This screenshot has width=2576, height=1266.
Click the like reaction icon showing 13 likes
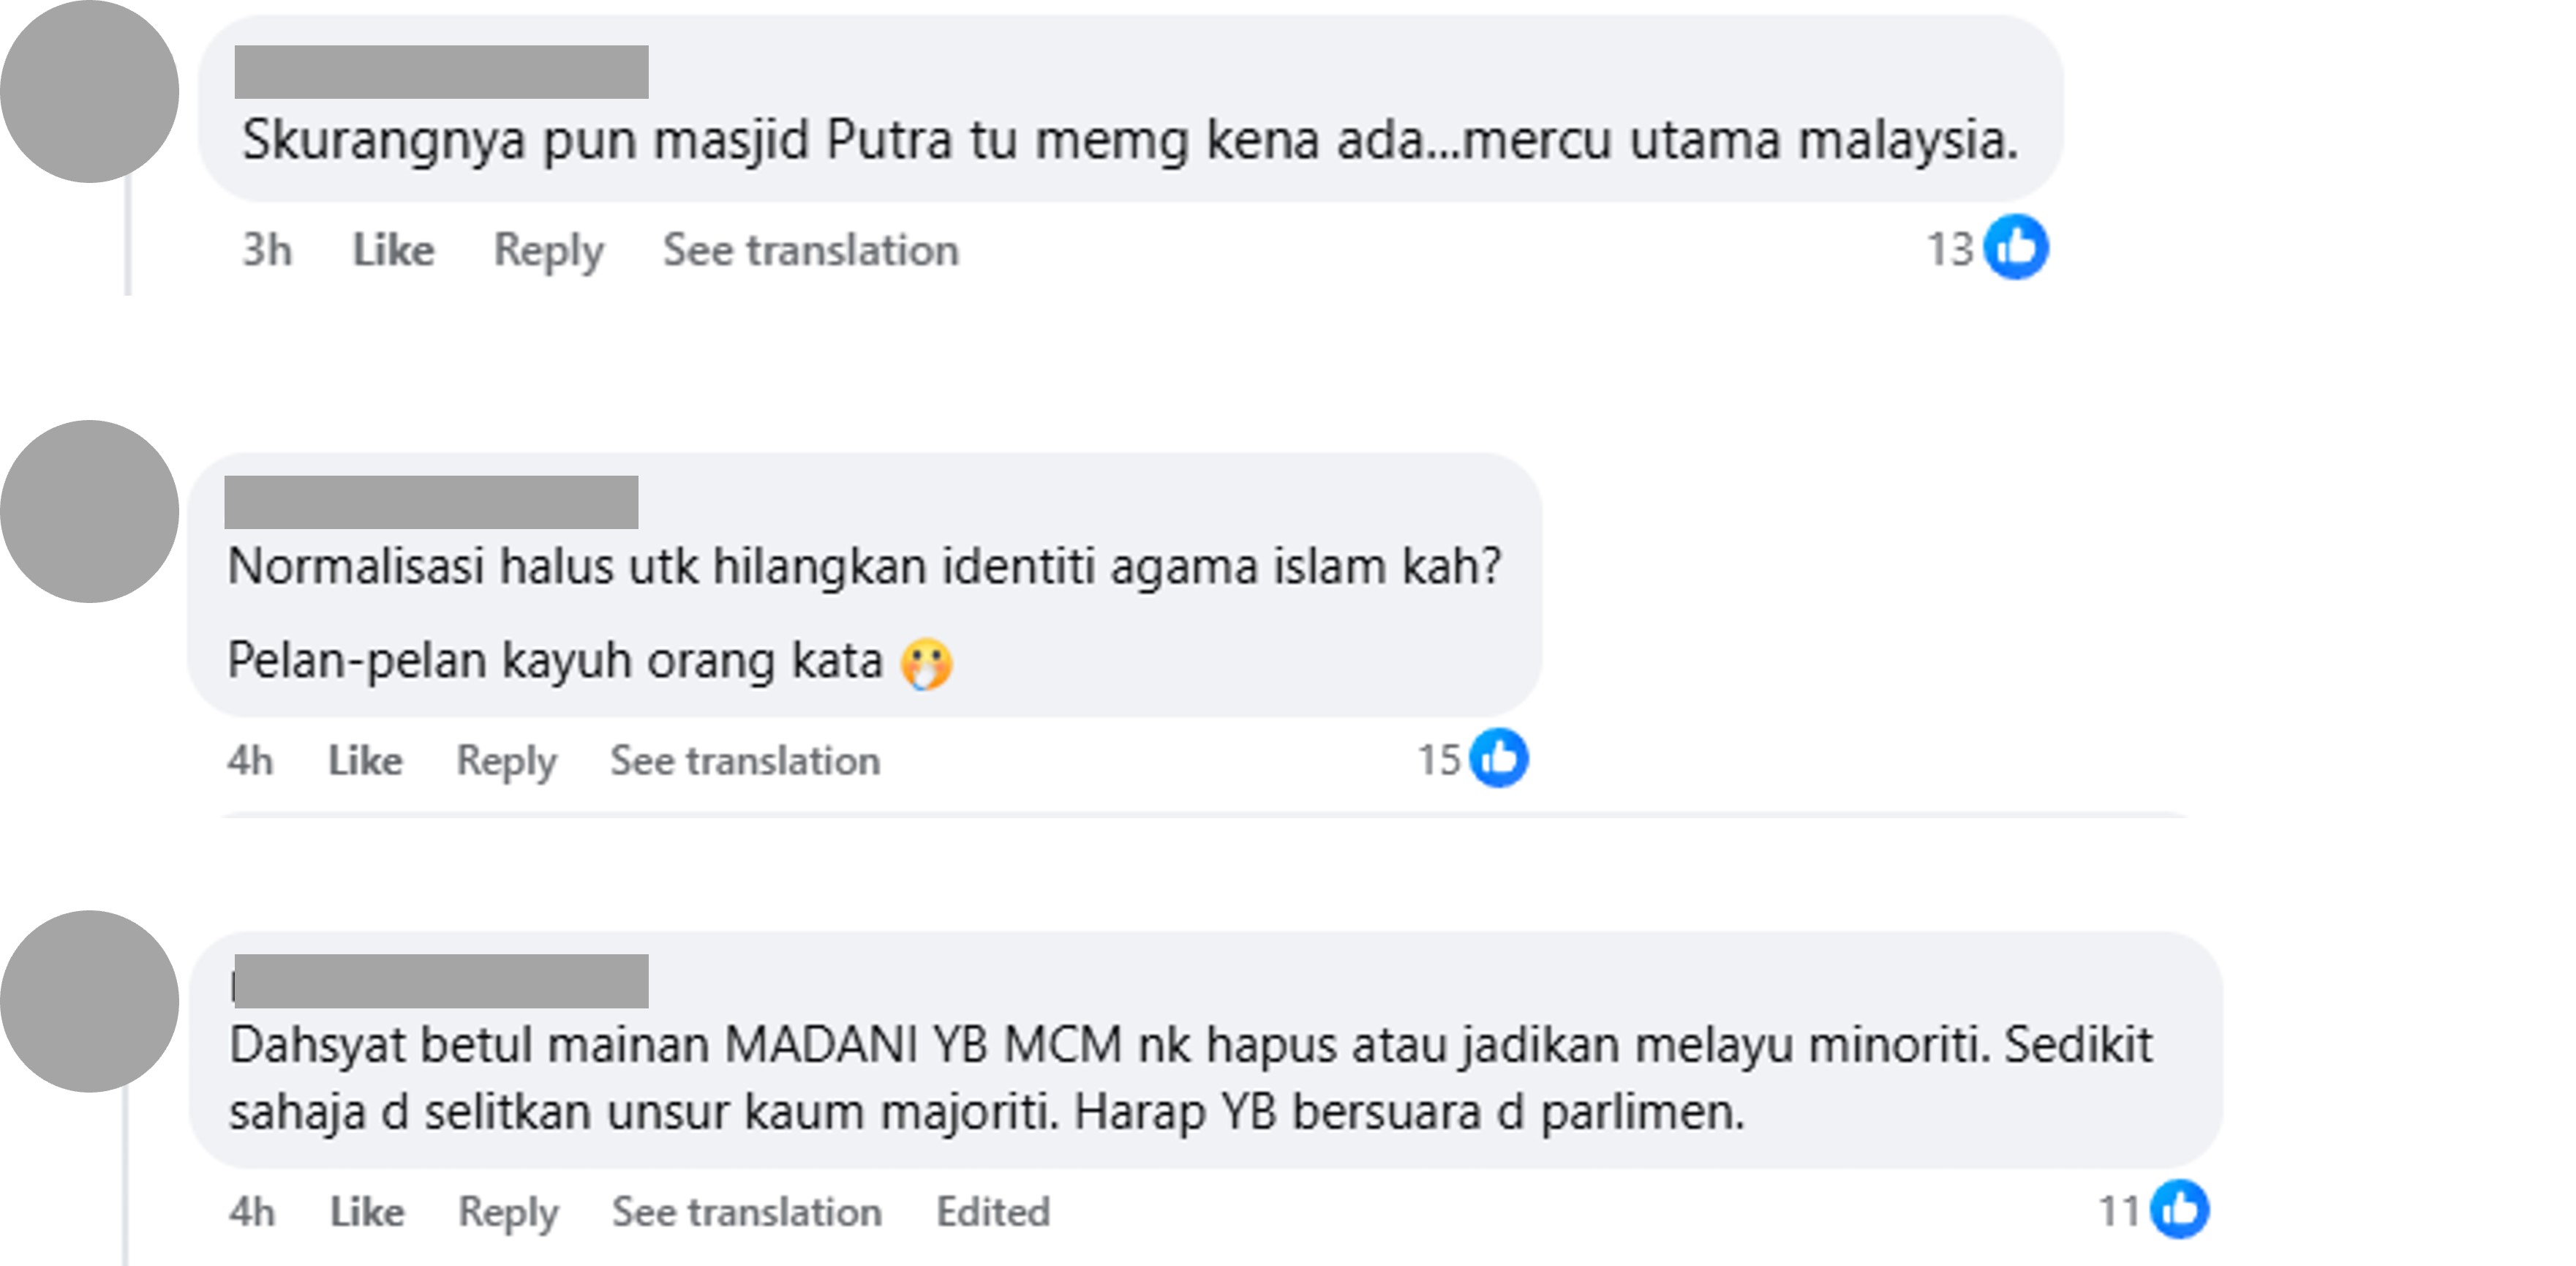2016,247
